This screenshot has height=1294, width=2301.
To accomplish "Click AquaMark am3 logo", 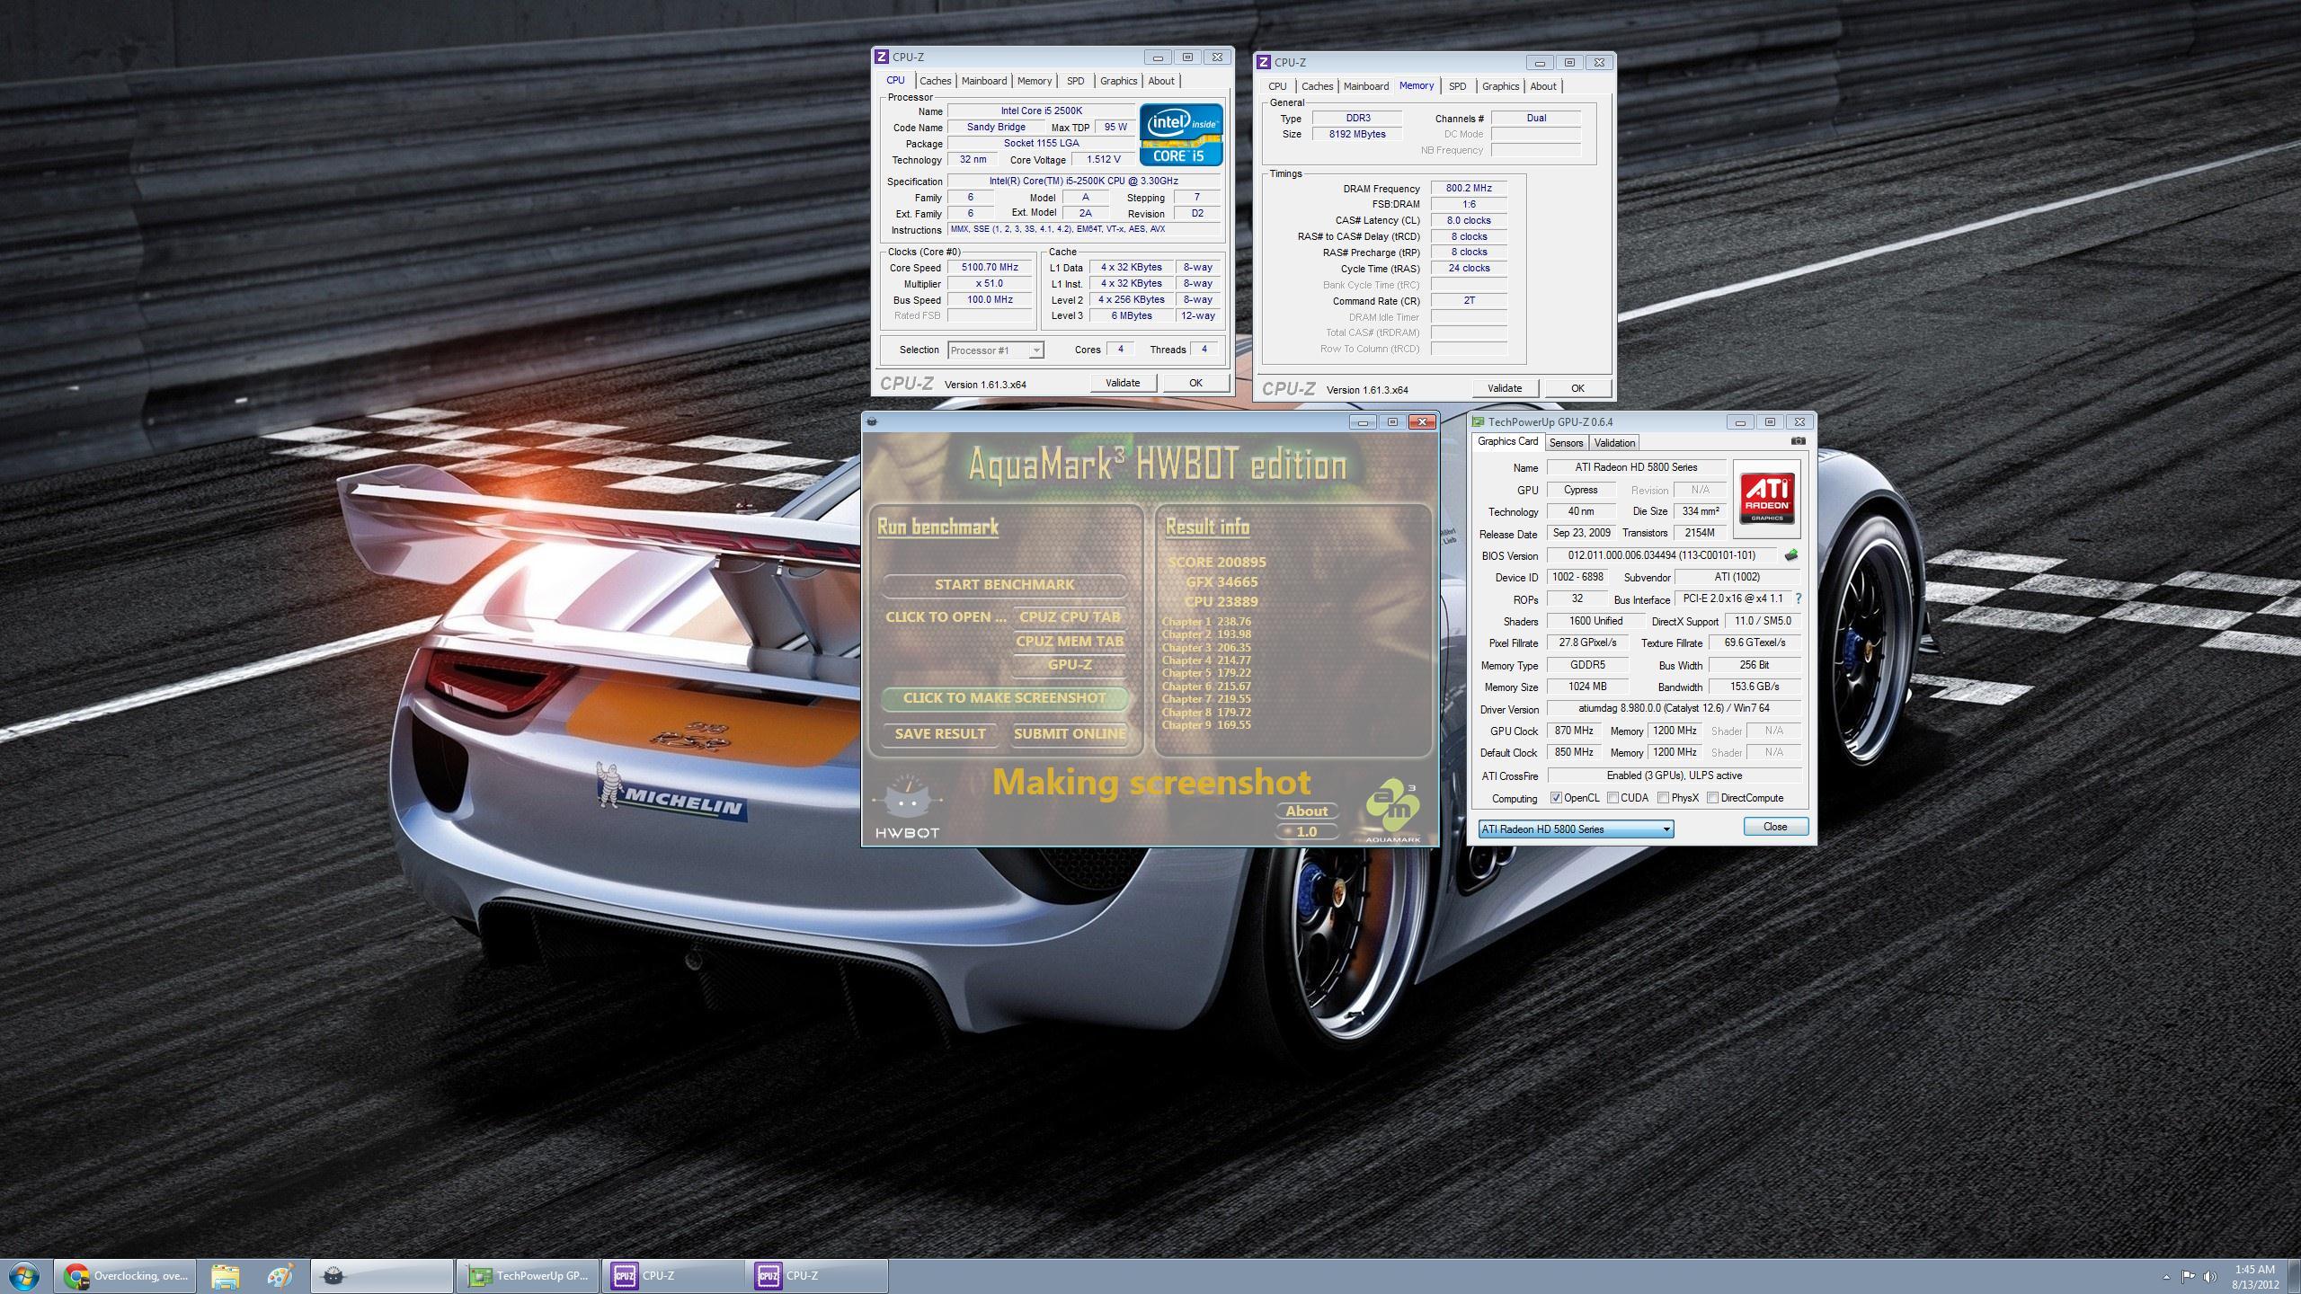I will click(1393, 811).
